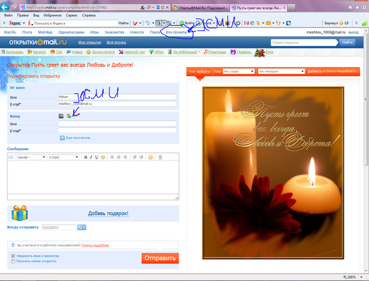This screenshot has width=369, height=281.
Task: Open the Вид menu
Action: click(x=36, y=15)
